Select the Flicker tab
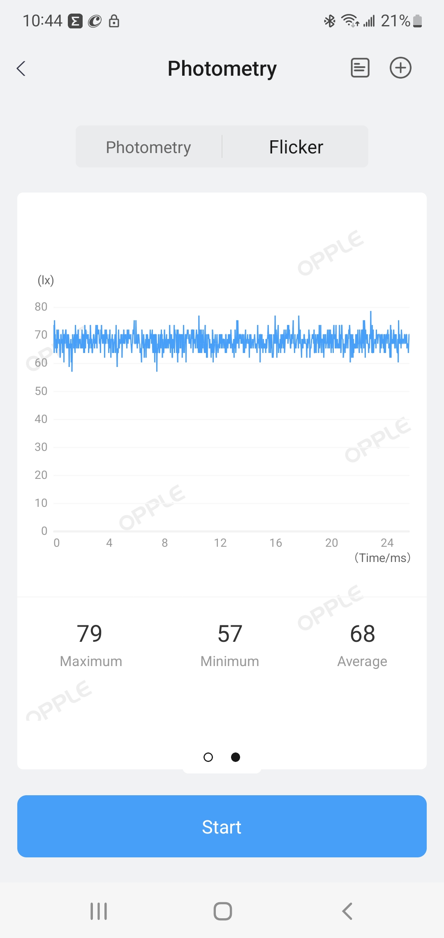 (x=296, y=147)
